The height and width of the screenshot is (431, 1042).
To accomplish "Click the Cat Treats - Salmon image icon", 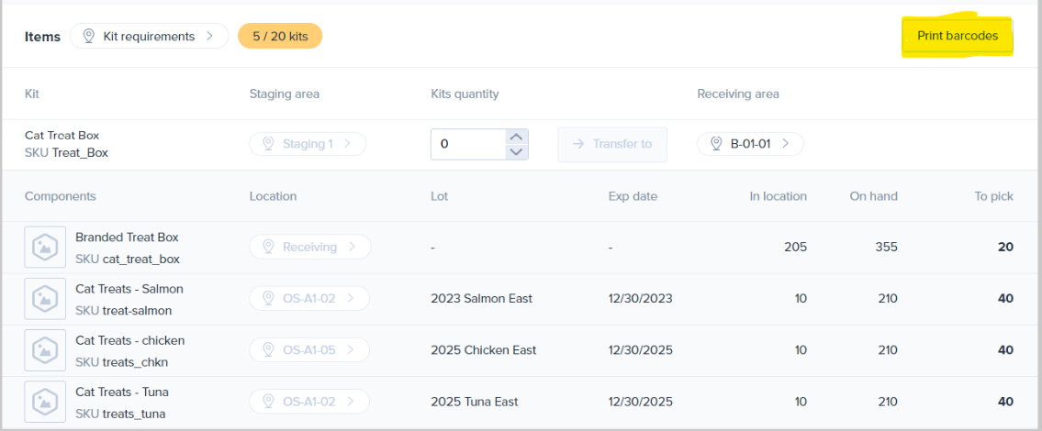I will click(x=45, y=298).
